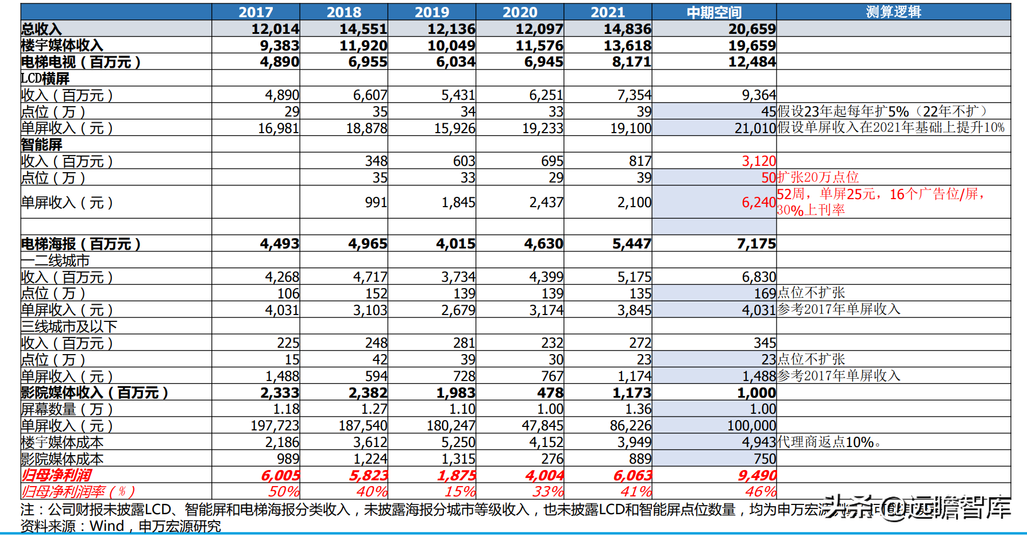Screen dimensions: 1027x536
Task: Click the 中期空间 column header
Action: tap(714, 12)
